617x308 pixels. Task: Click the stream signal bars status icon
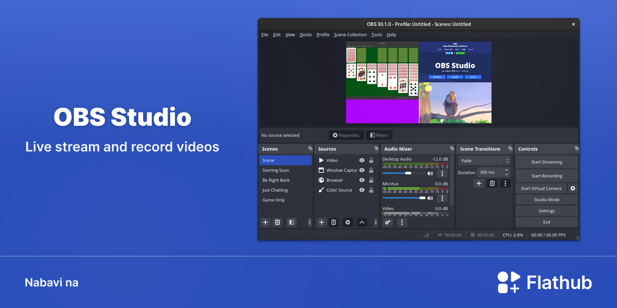[x=426, y=235]
